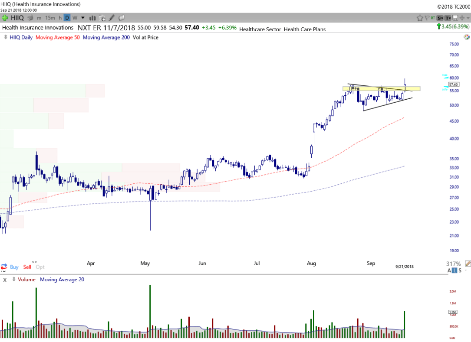Screen dimensions: 471x342
Task: Toggle the Weekly (W) timeframe
Action: tap(75, 18)
